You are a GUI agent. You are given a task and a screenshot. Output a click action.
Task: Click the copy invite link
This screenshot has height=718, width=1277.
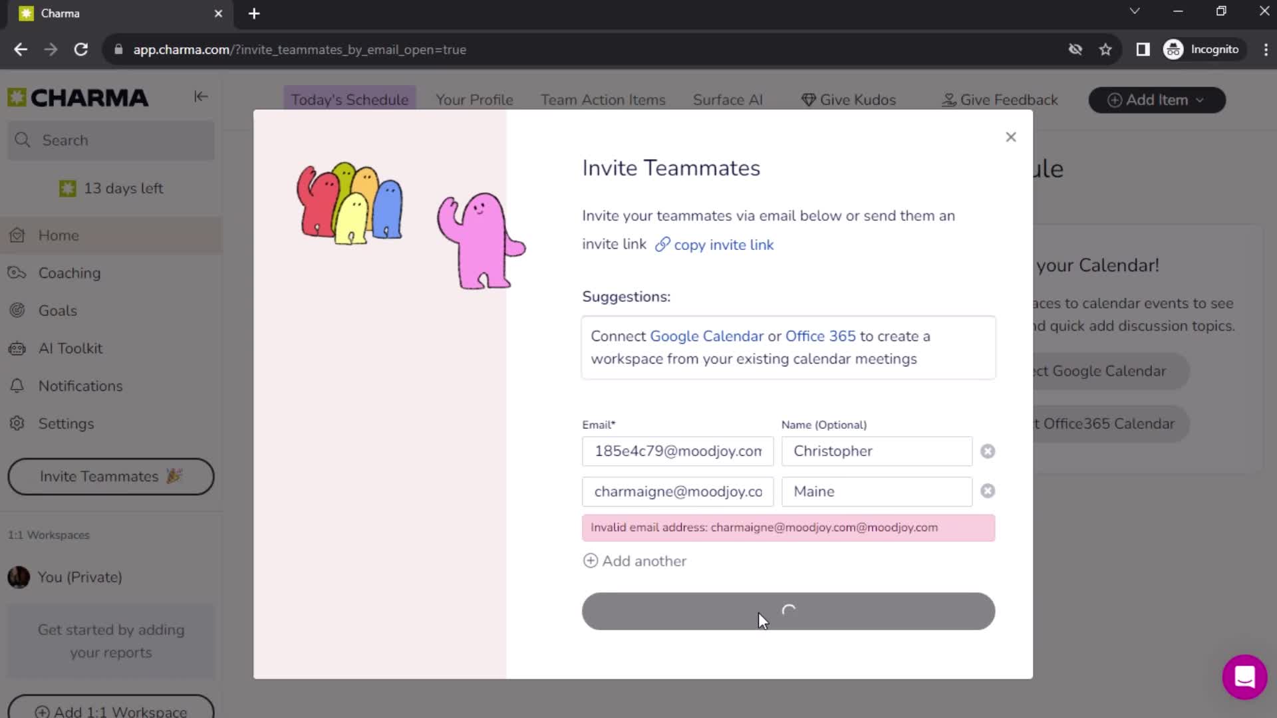pos(714,245)
